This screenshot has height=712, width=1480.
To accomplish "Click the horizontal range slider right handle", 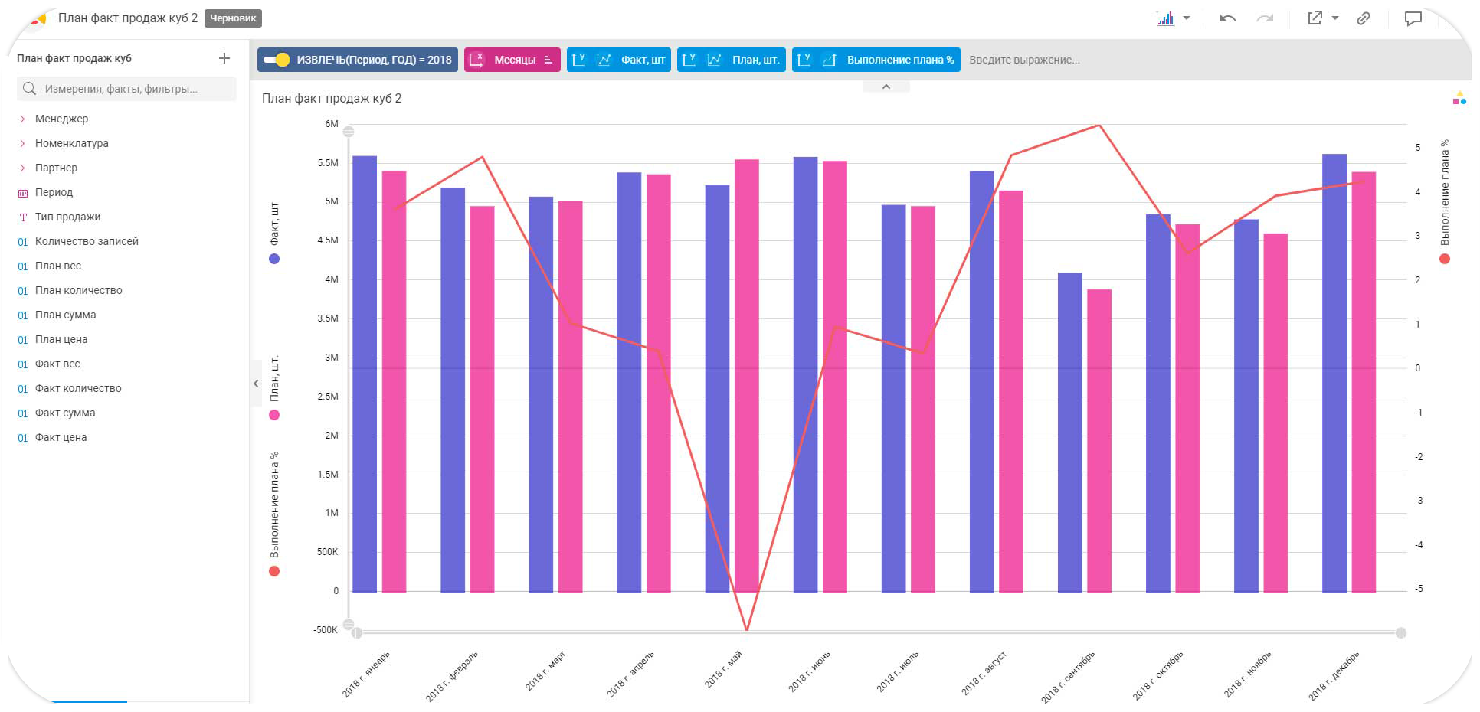I will [1401, 632].
